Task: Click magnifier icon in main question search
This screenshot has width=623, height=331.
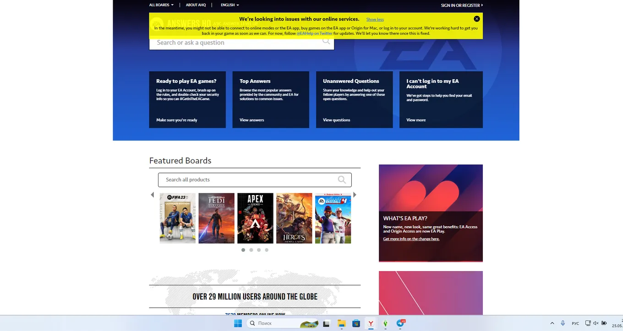Action: click(326, 41)
